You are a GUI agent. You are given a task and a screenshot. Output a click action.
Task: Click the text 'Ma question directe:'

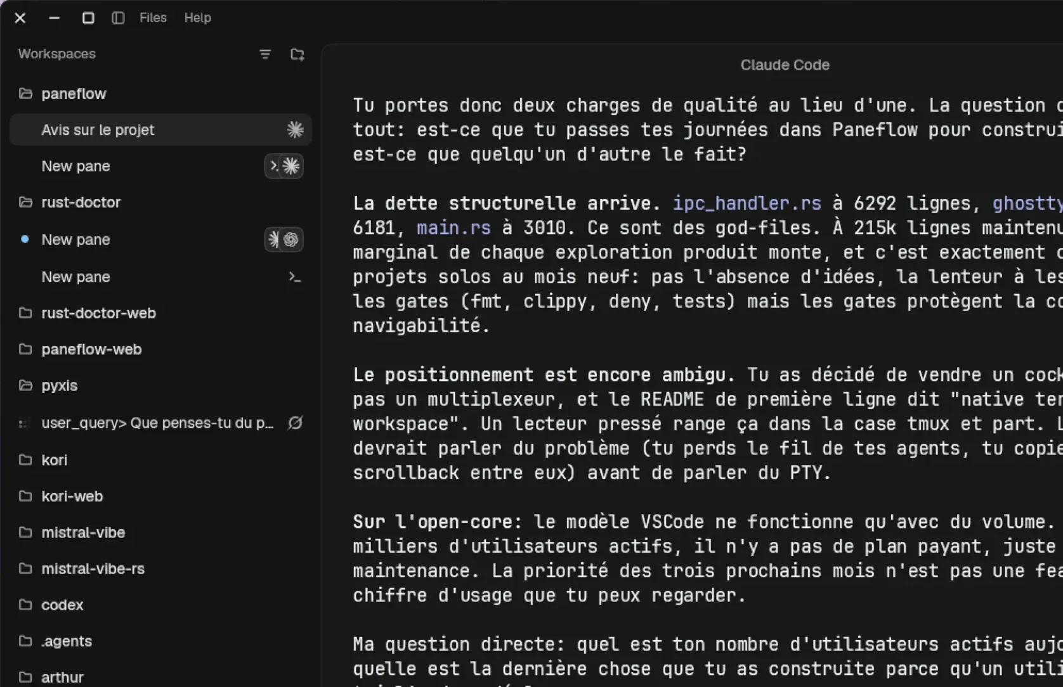[458, 644]
